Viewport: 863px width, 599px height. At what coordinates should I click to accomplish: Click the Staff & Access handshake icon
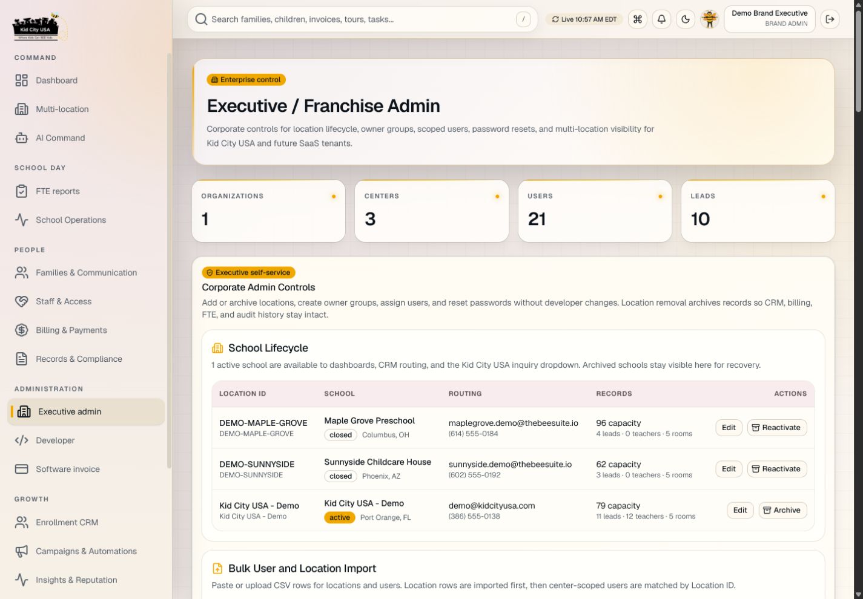[x=22, y=301]
